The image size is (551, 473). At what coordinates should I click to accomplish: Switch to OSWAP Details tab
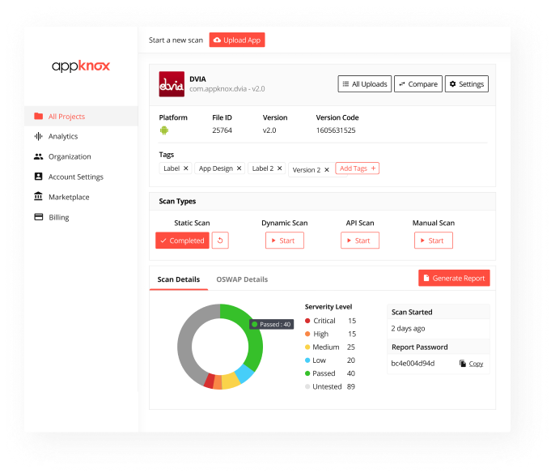(x=242, y=279)
